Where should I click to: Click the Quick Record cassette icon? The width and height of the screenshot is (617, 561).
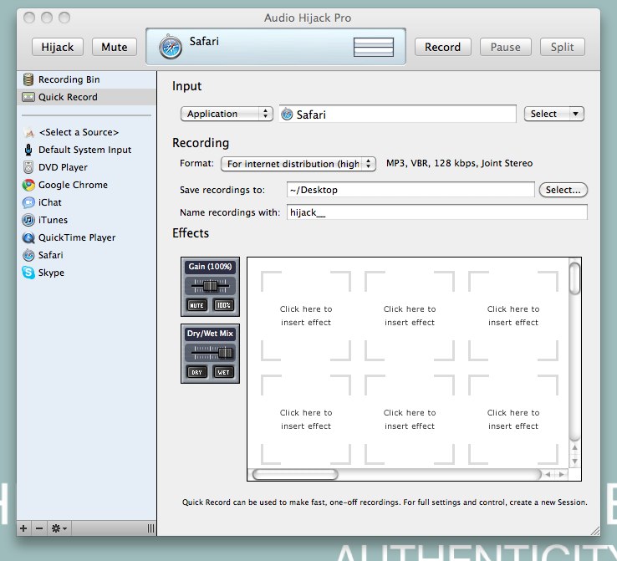(28, 97)
